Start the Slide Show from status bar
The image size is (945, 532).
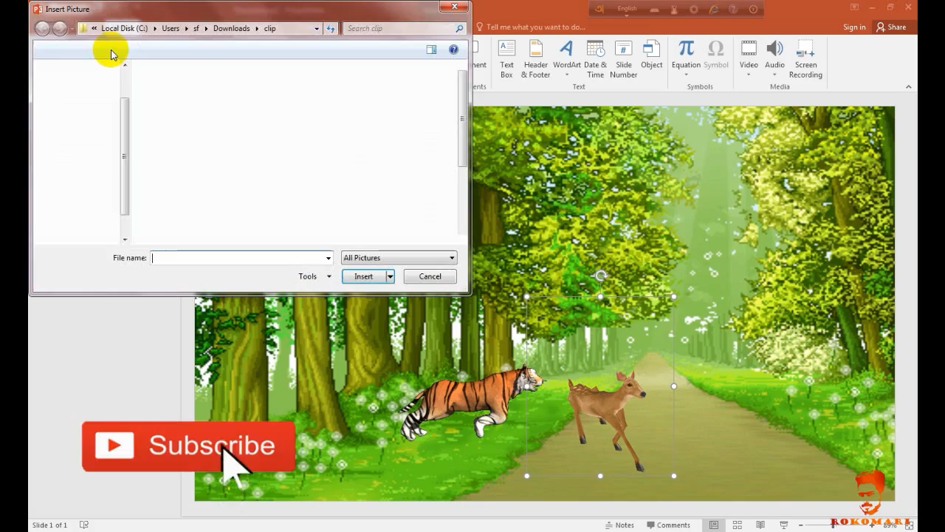click(784, 525)
